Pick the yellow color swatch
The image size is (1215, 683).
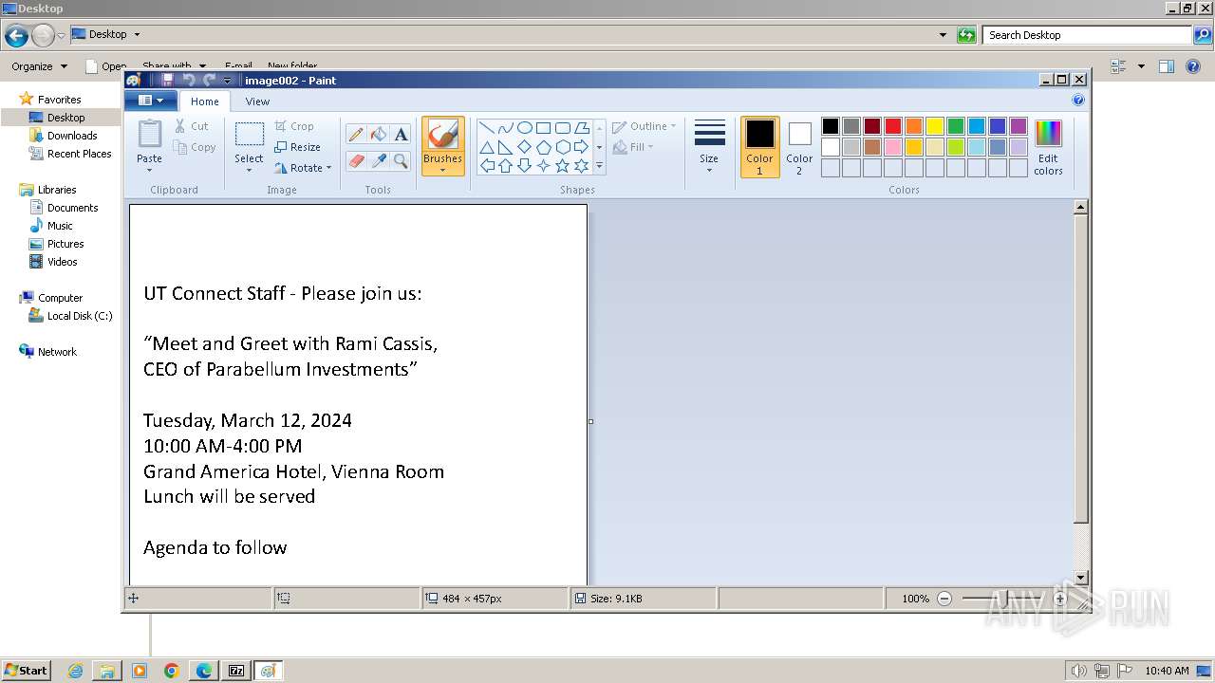pos(935,126)
